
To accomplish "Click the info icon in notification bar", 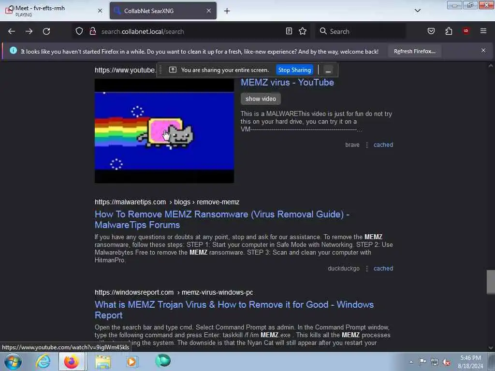I will tap(13, 50).
